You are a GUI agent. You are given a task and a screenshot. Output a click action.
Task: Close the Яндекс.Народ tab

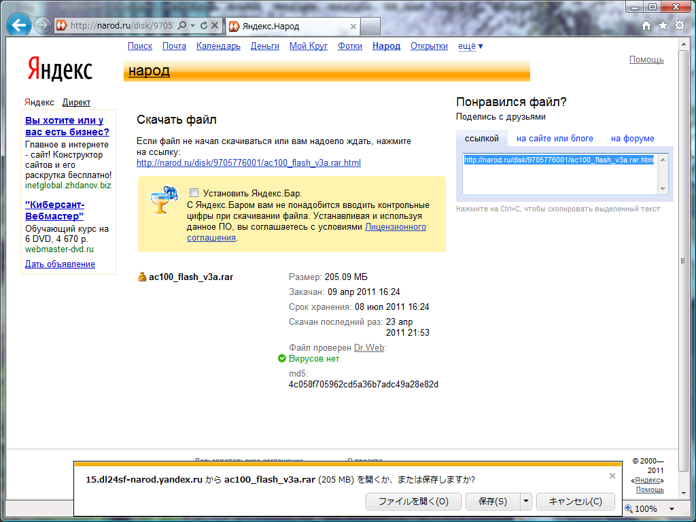(x=353, y=27)
